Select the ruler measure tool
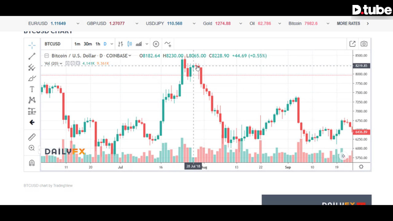 (32, 137)
